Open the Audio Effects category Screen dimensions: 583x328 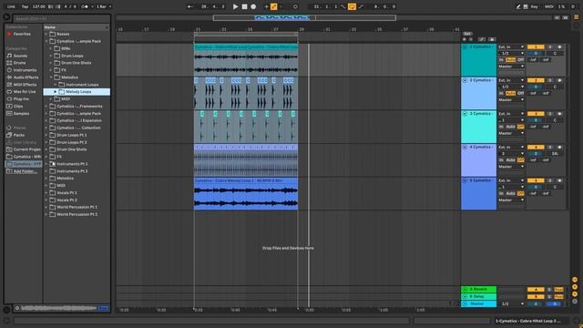pos(26,77)
